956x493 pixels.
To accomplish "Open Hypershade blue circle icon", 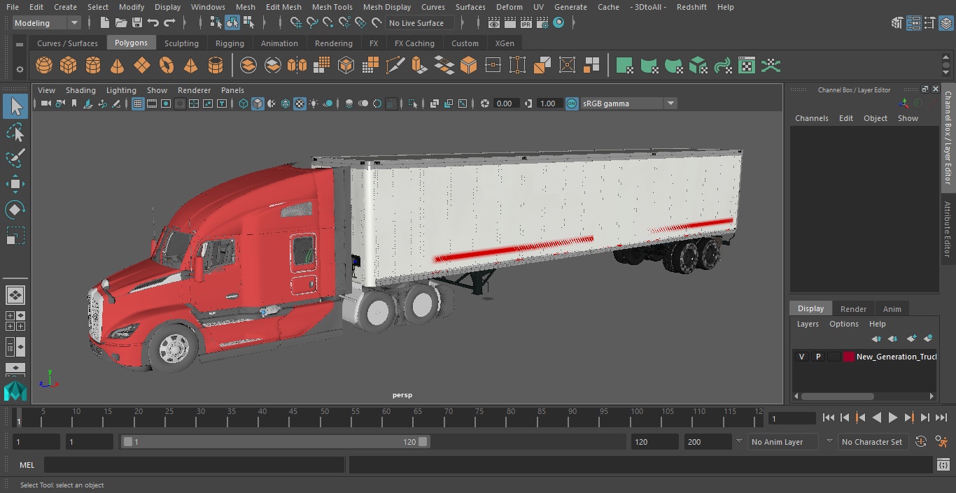I will (558, 23).
